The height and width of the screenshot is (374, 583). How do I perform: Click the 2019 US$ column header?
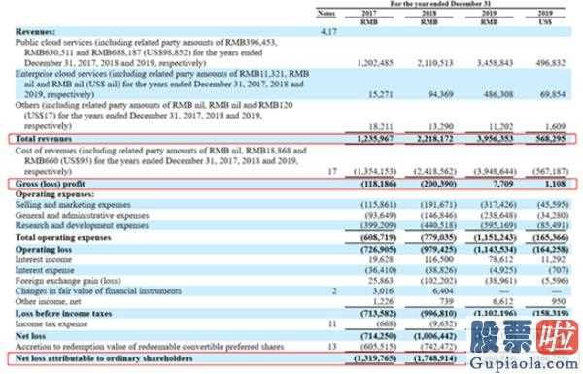pyautogui.click(x=545, y=17)
